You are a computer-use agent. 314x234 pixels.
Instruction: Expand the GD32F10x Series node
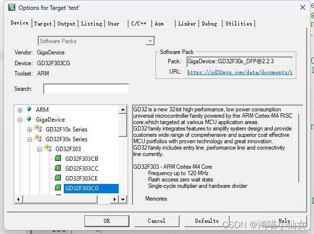pos(29,130)
